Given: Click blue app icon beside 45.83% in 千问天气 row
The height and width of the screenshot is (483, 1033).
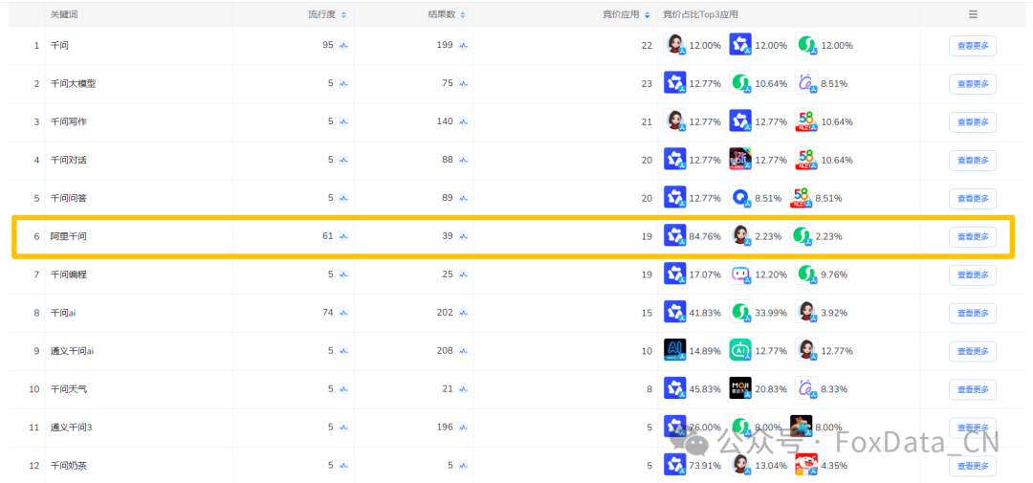Looking at the screenshot, I should (675, 388).
